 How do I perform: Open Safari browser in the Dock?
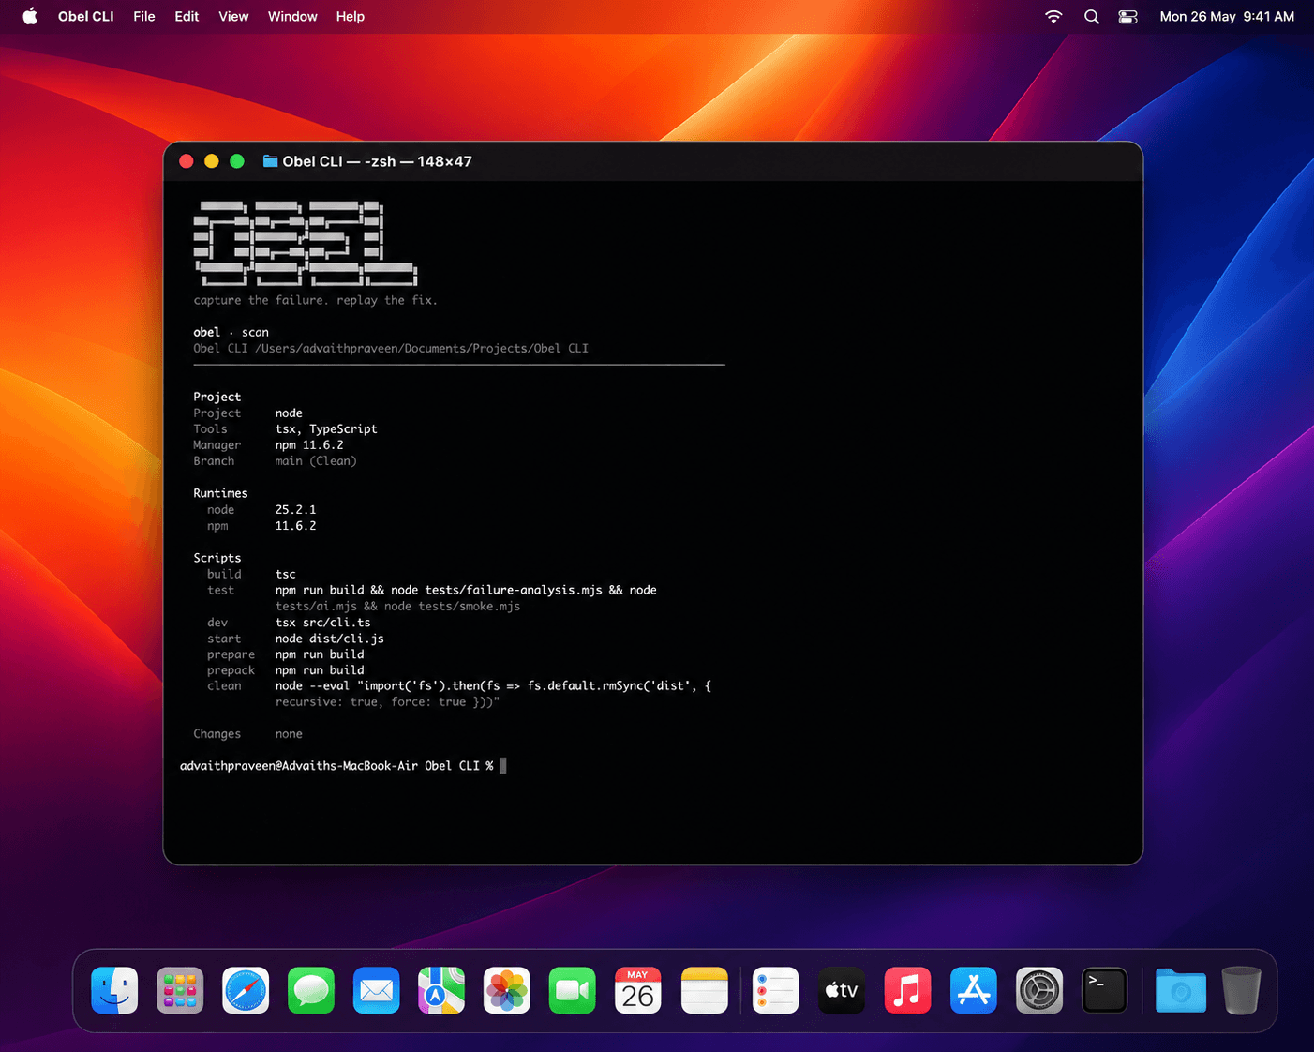click(x=246, y=991)
